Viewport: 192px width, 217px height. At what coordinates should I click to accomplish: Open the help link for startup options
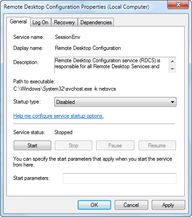(x=59, y=116)
